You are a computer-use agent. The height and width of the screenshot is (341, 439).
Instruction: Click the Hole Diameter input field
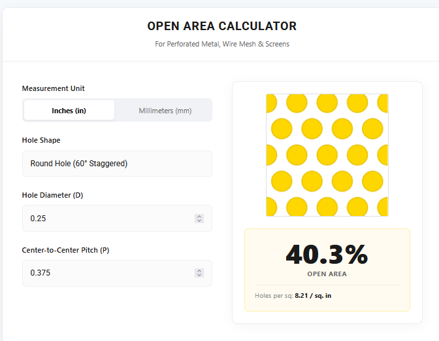(x=117, y=218)
